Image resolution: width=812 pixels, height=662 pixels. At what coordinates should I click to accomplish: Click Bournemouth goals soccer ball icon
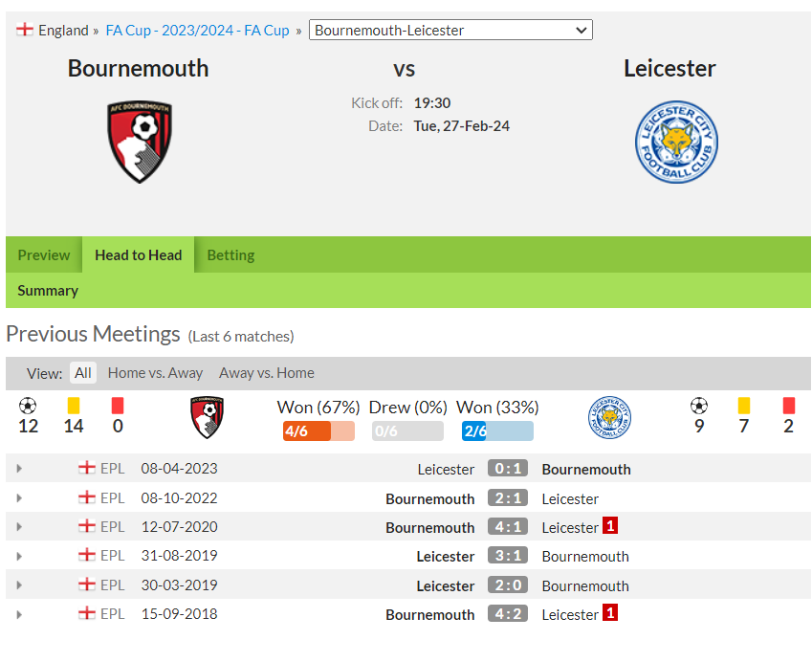coord(28,406)
